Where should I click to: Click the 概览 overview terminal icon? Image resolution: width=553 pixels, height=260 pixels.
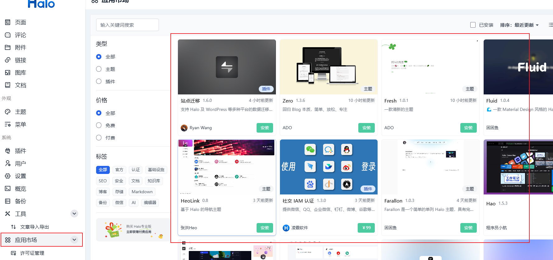coord(8,189)
